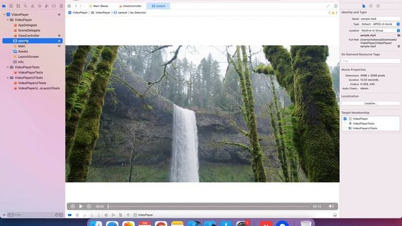This screenshot has height=226, width=402.
Task: Toggle recent files filter clock icon
Action: pos(57,215)
